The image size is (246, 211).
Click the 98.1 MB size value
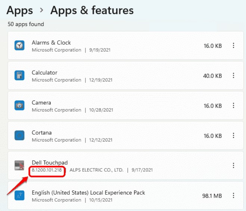coord(212,196)
